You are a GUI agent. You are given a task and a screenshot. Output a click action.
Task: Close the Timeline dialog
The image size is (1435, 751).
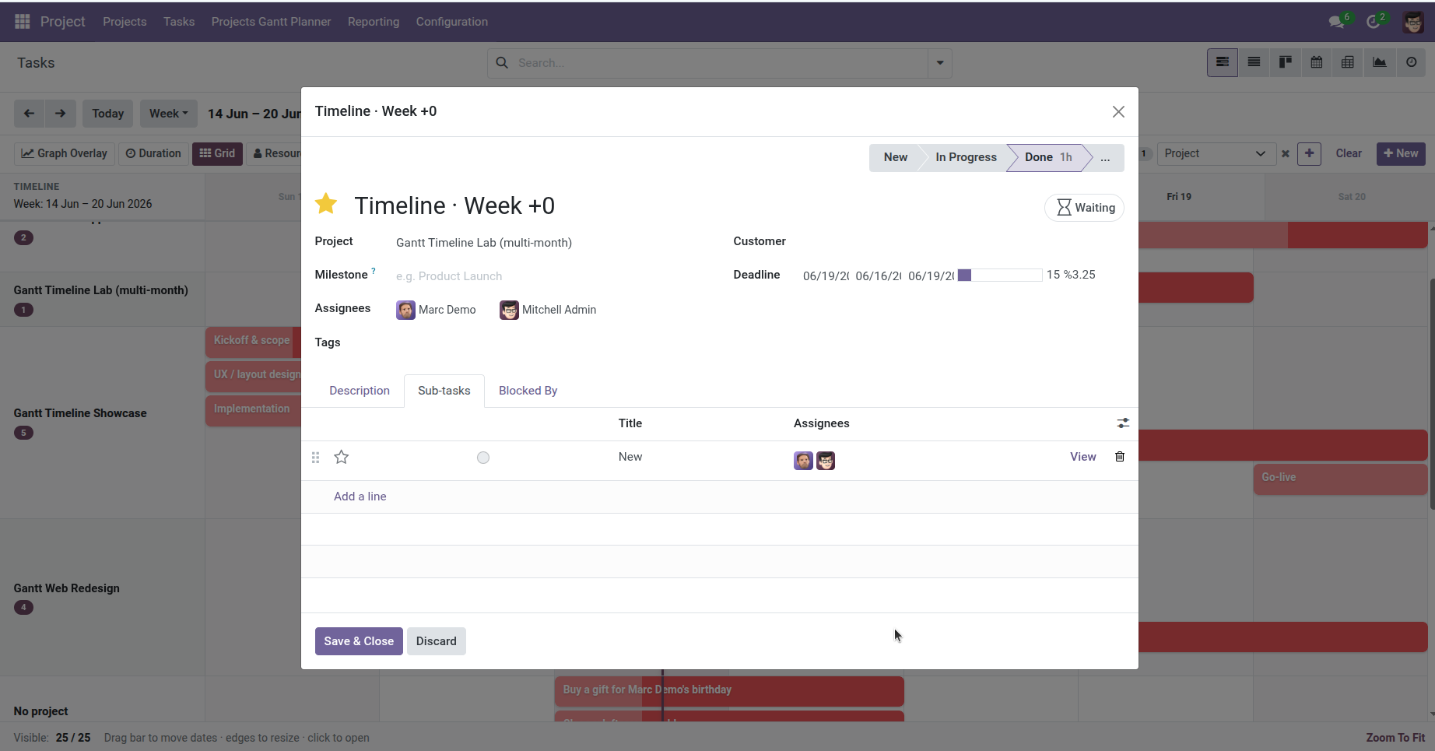[x=1118, y=112]
